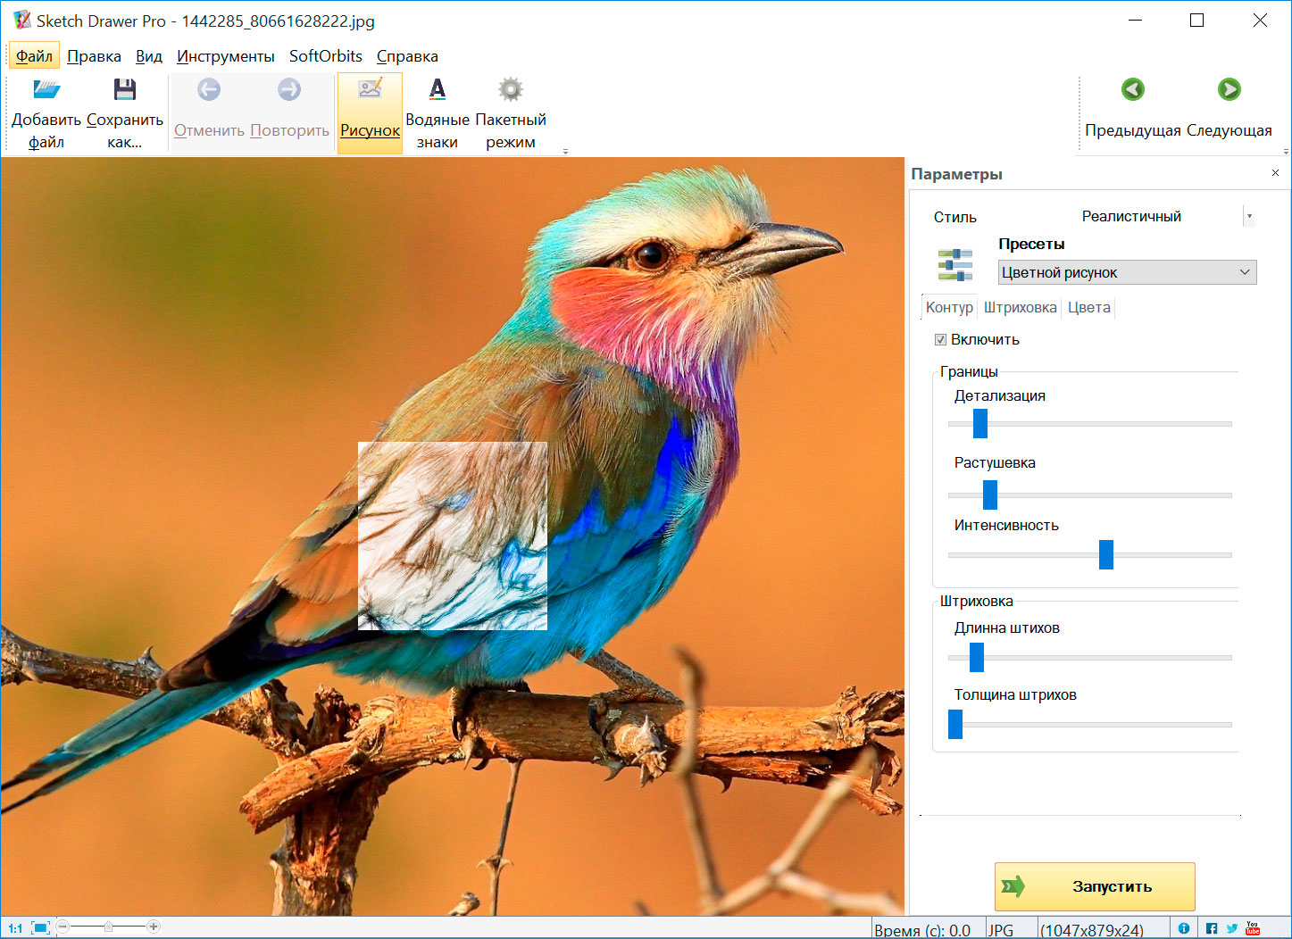This screenshot has height=939, width=1292.
Task: Open the info icon in status bar
Action: 1184,927
